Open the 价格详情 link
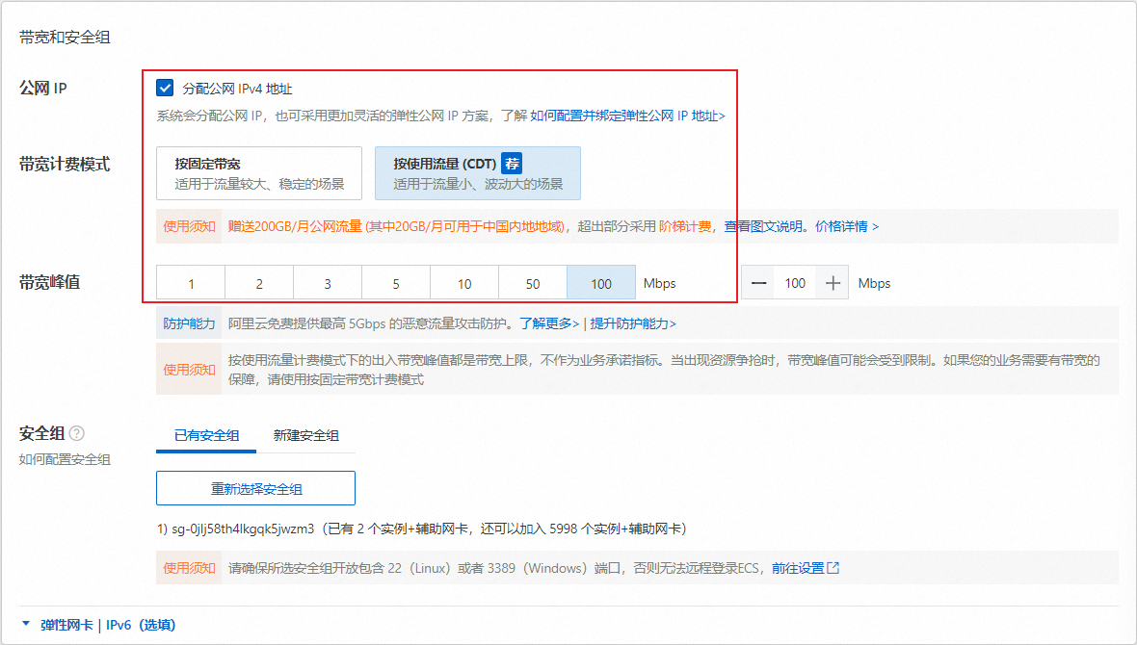Screen dimensions: 1137x645 tap(846, 226)
